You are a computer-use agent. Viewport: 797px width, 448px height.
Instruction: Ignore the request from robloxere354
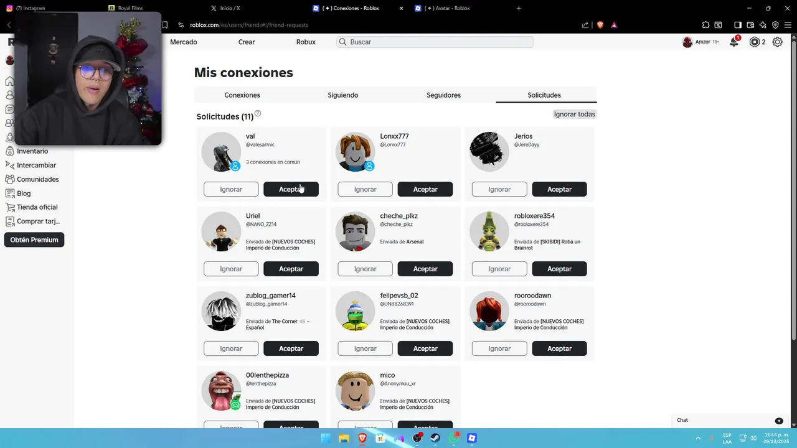point(499,269)
